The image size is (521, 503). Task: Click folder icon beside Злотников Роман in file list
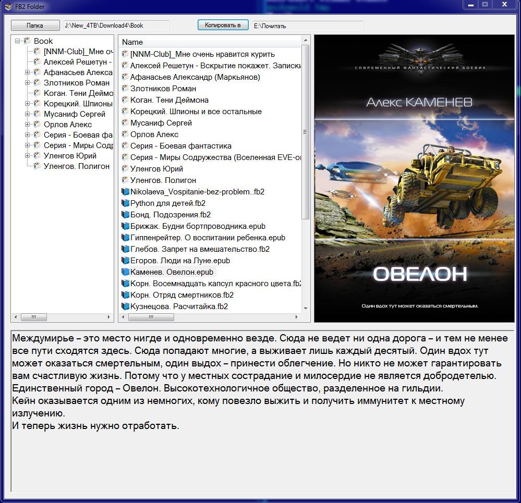[125, 89]
